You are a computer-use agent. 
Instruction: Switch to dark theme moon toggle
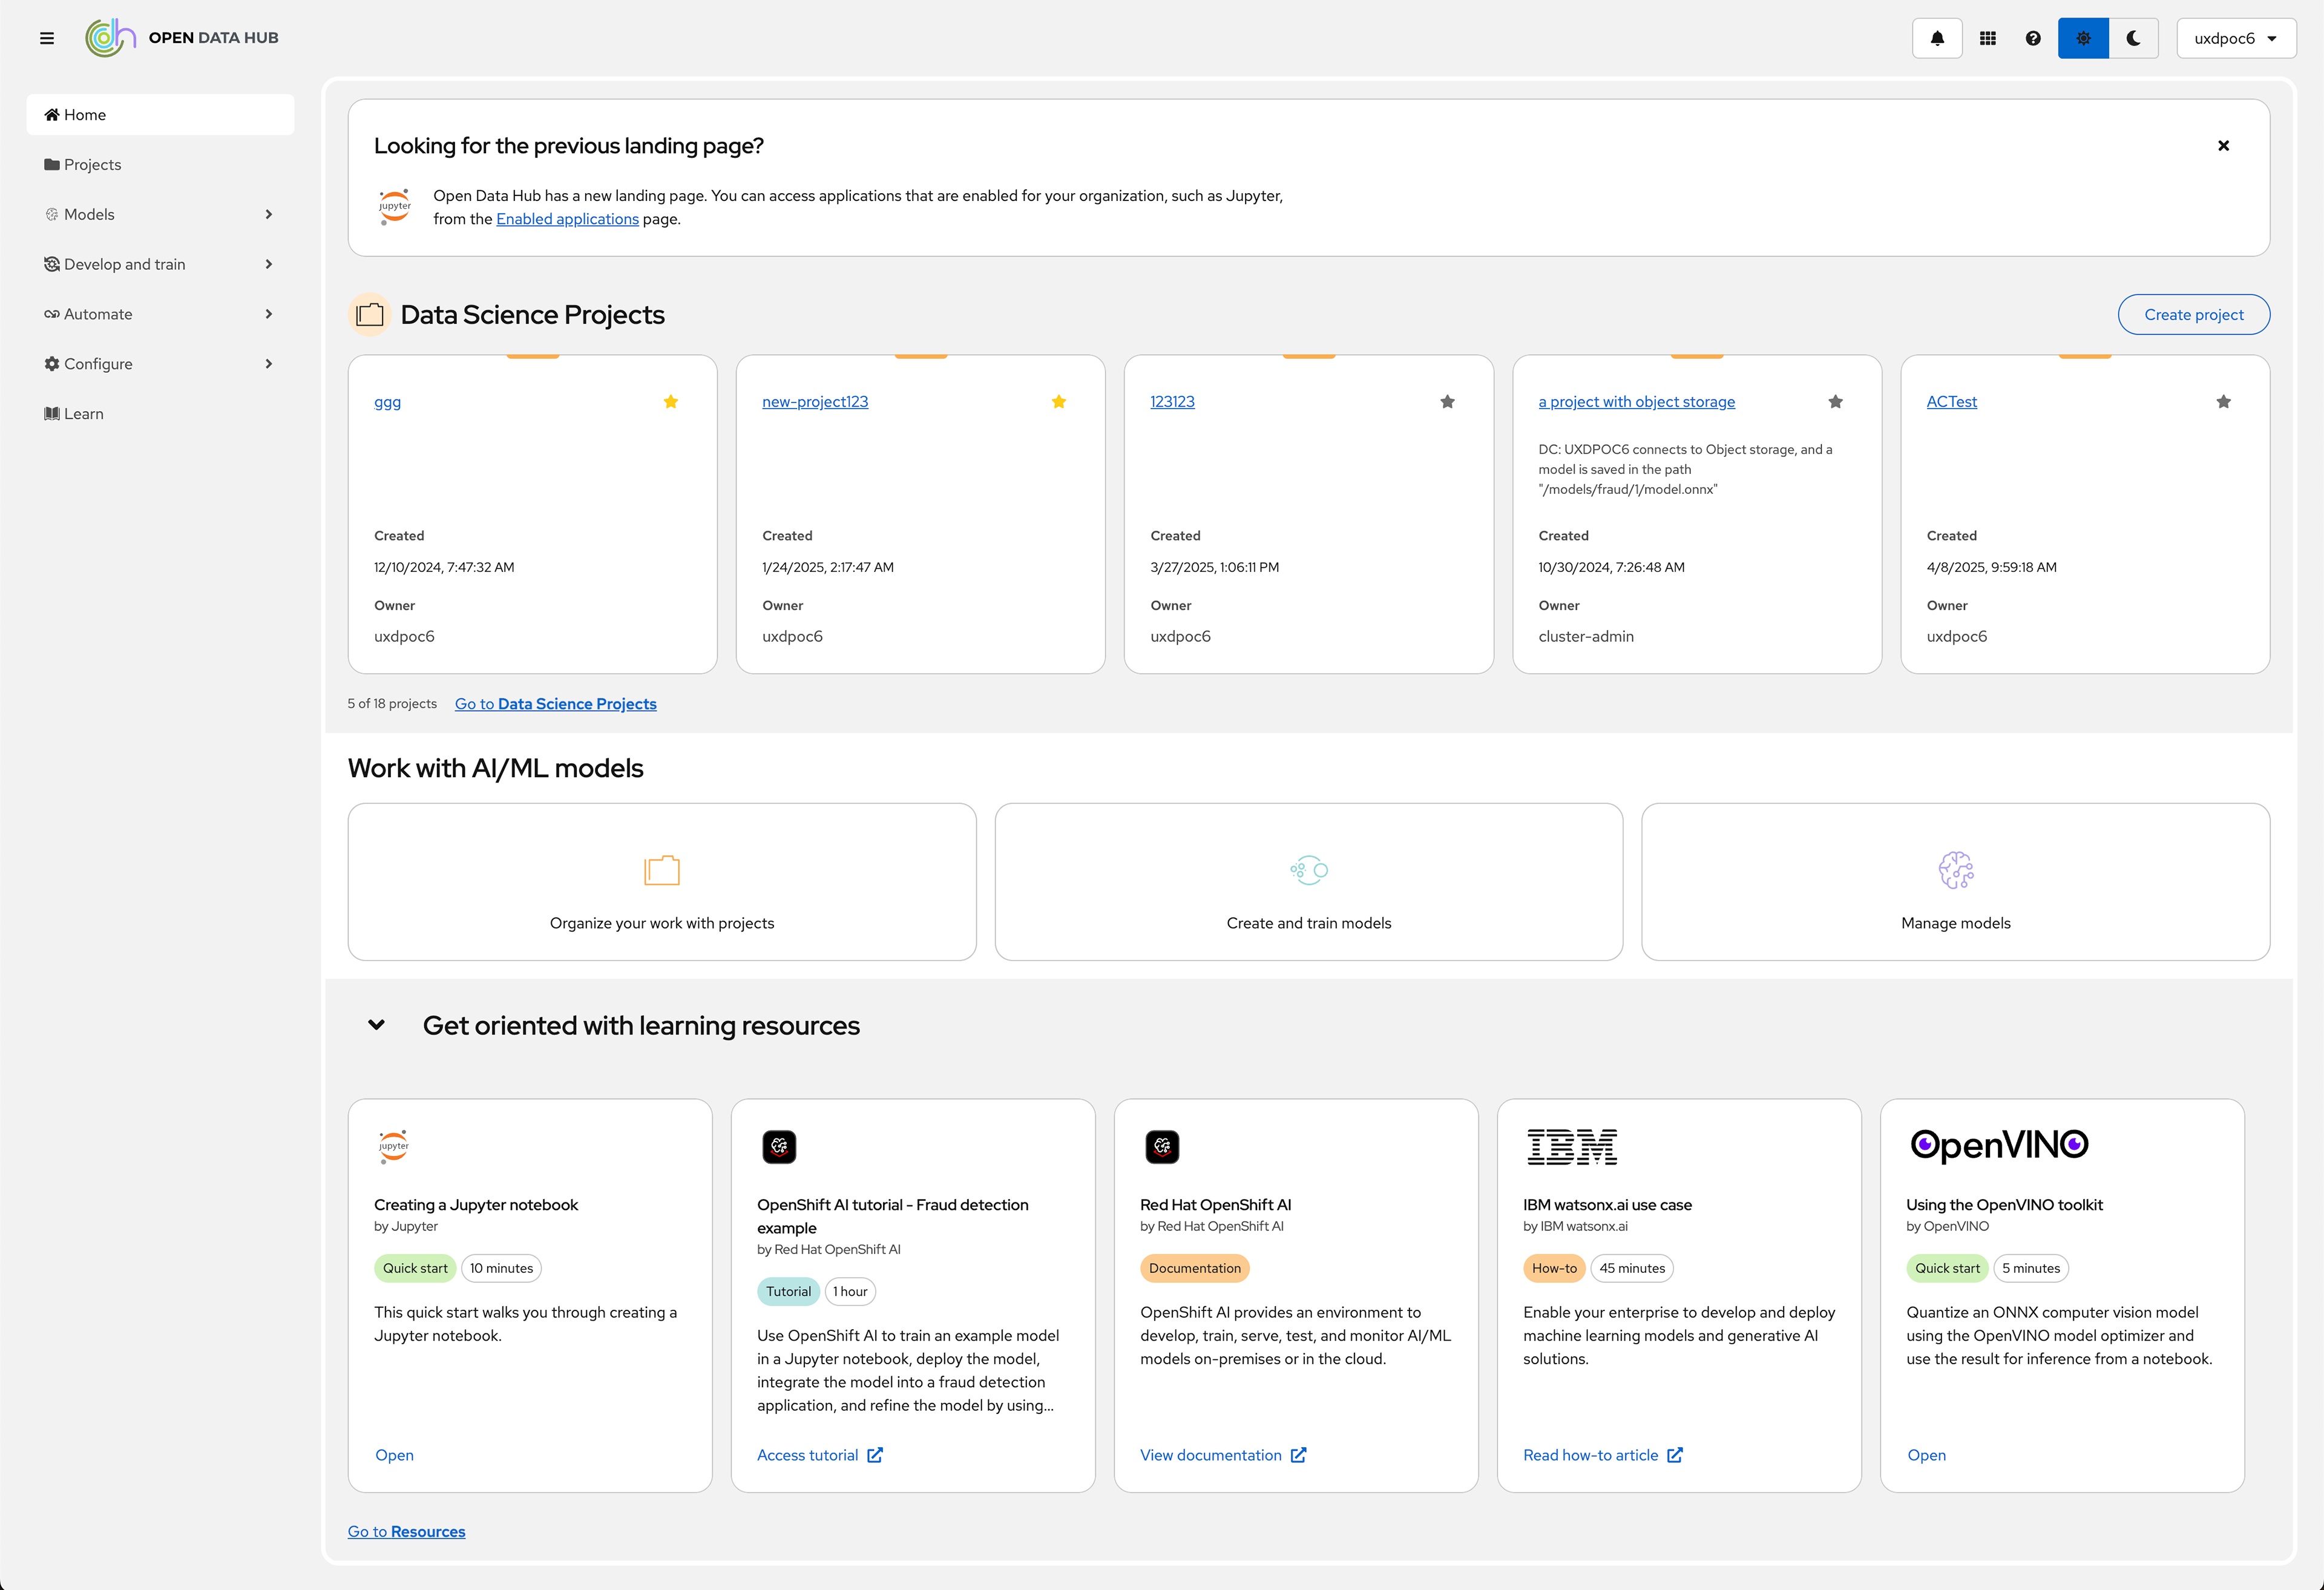2133,38
